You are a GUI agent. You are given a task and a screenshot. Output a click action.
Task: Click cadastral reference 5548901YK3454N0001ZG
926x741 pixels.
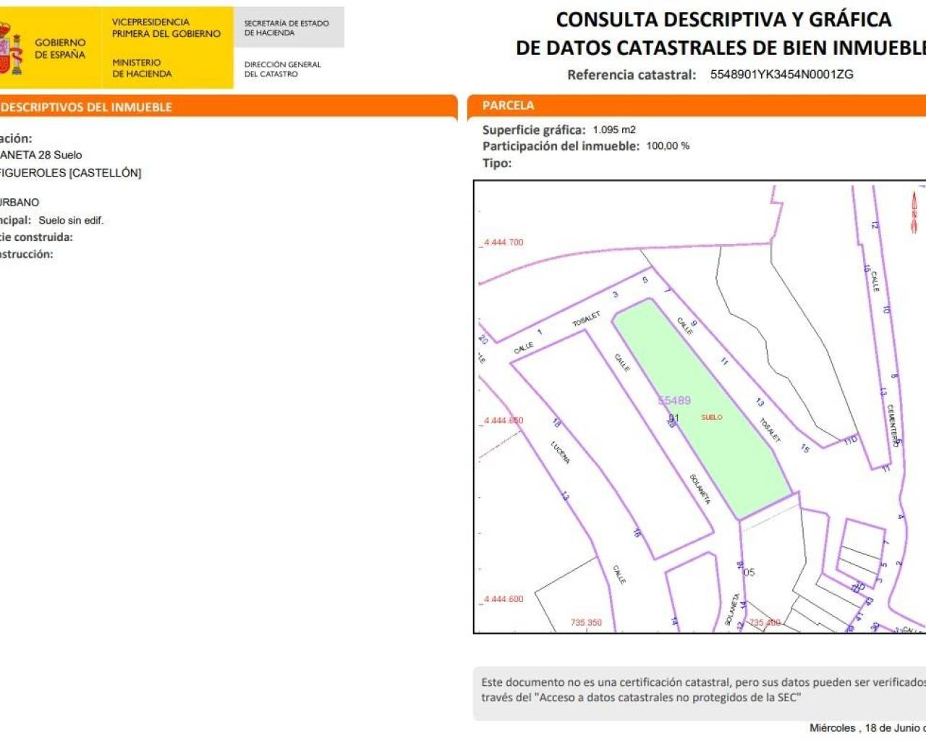tap(781, 75)
